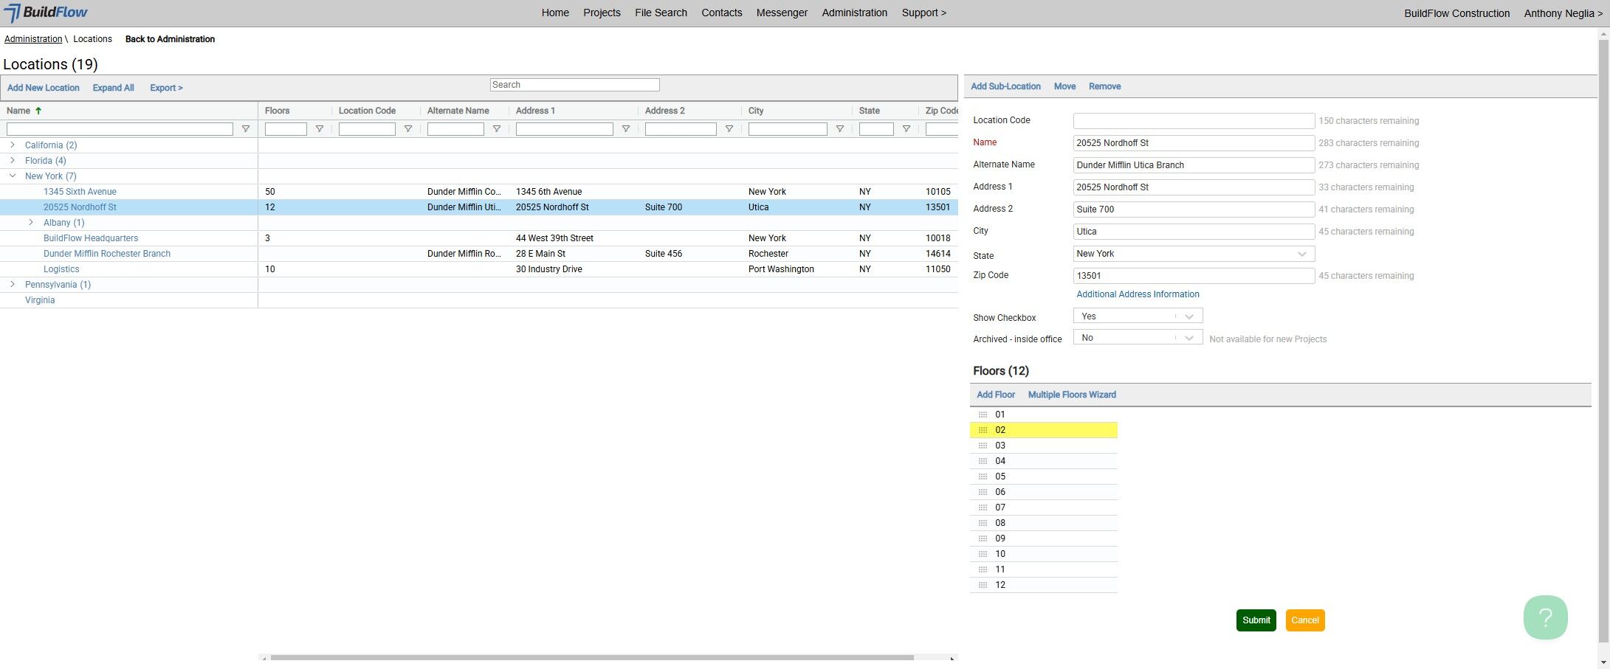Viewport: 1610px width, 672px height.
Task: Open the Additional Address Information link
Action: click(x=1138, y=294)
